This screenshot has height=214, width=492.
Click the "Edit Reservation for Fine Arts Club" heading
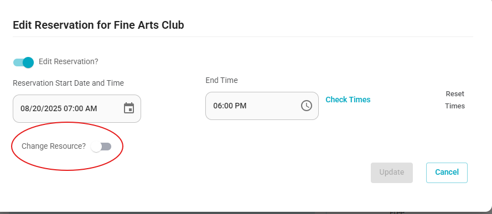click(98, 25)
